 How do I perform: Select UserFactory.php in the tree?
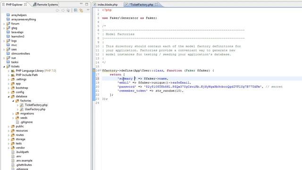[x=35, y=109]
